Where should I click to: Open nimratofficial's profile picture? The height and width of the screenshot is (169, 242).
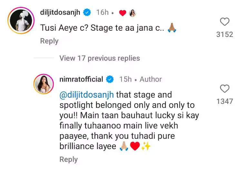coord(44,84)
